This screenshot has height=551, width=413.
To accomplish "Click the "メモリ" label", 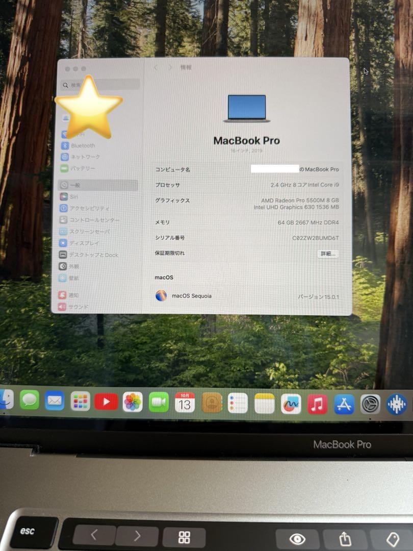I will coord(162,222).
